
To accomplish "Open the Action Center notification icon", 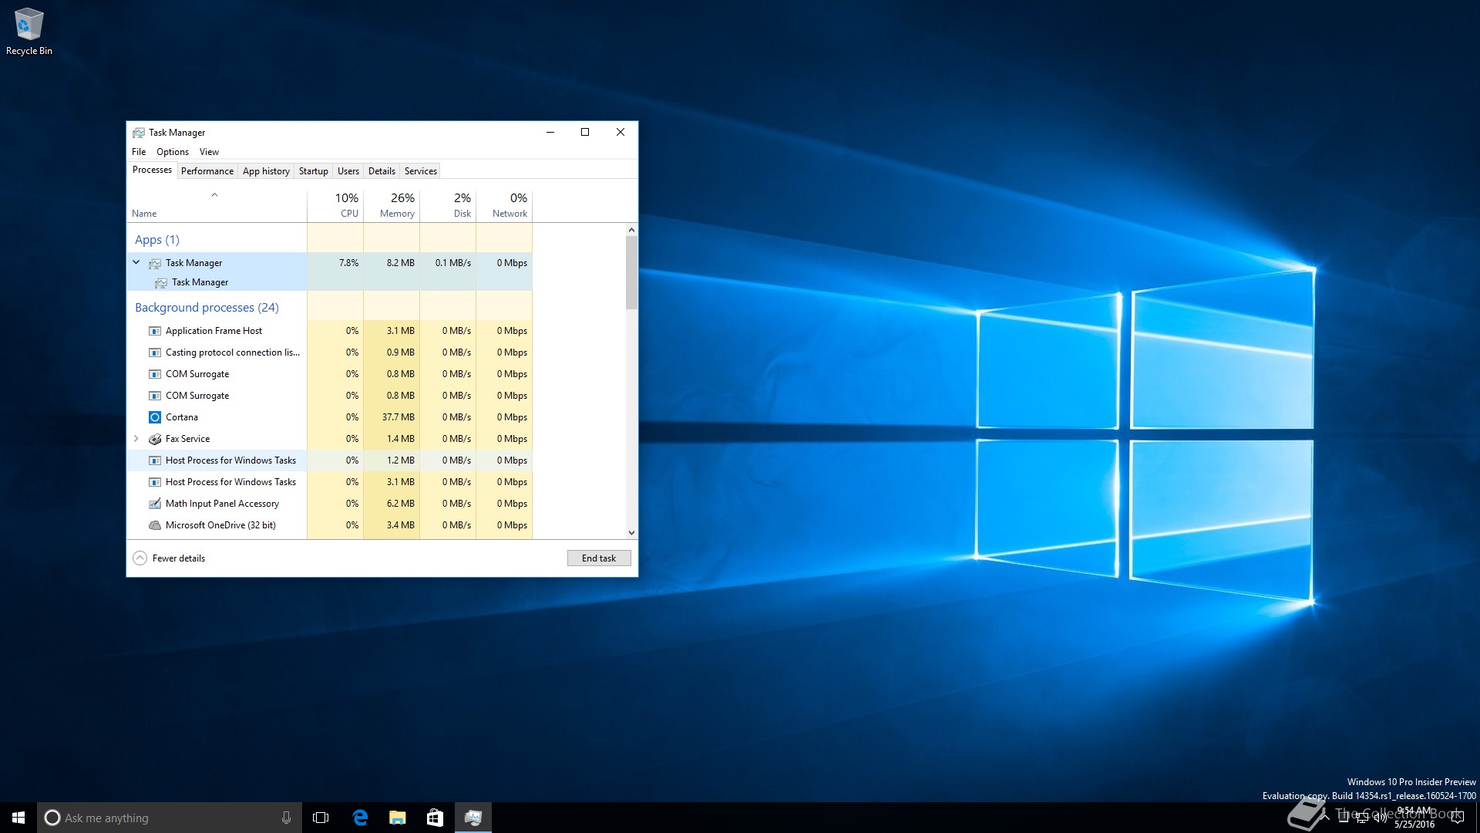I will click(1457, 818).
